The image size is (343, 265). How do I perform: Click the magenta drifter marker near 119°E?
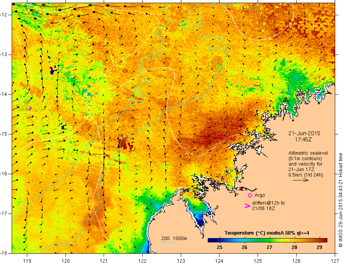pos(30,109)
